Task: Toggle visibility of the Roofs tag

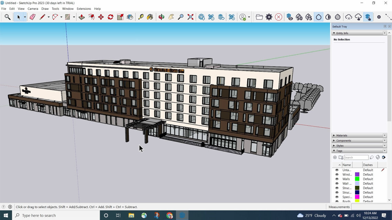Action: pyautogui.click(x=337, y=200)
